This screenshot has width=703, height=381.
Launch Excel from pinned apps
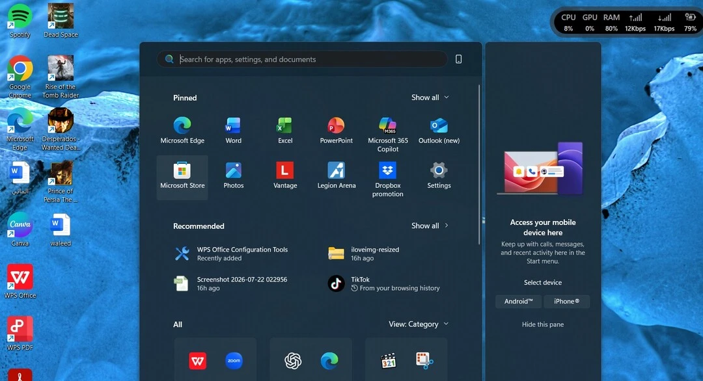tap(284, 131)
